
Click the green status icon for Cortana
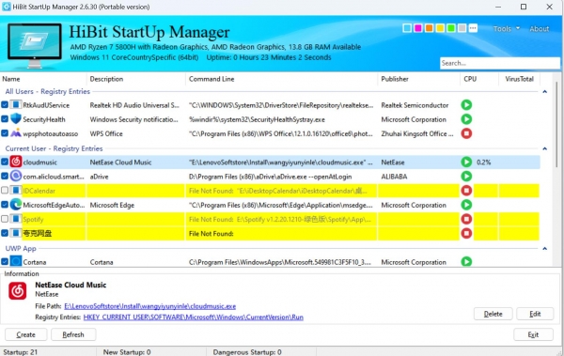click(466, 261)
